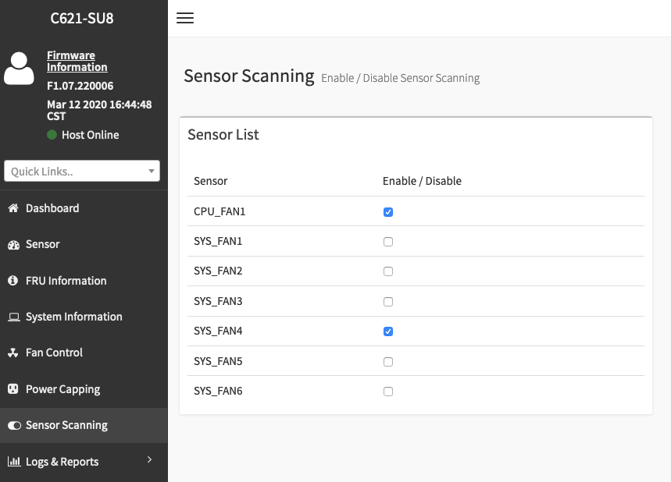The image size is (671, 482).
Task: Click the C621-SU8 title
Action: 82,18
